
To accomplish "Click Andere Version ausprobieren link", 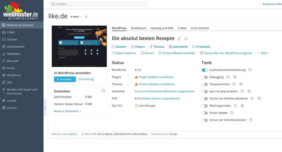I will [161, 98].
